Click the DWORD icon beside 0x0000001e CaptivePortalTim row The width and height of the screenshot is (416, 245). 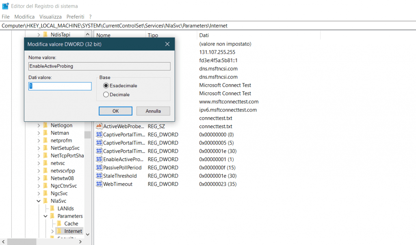pos(99,151)
